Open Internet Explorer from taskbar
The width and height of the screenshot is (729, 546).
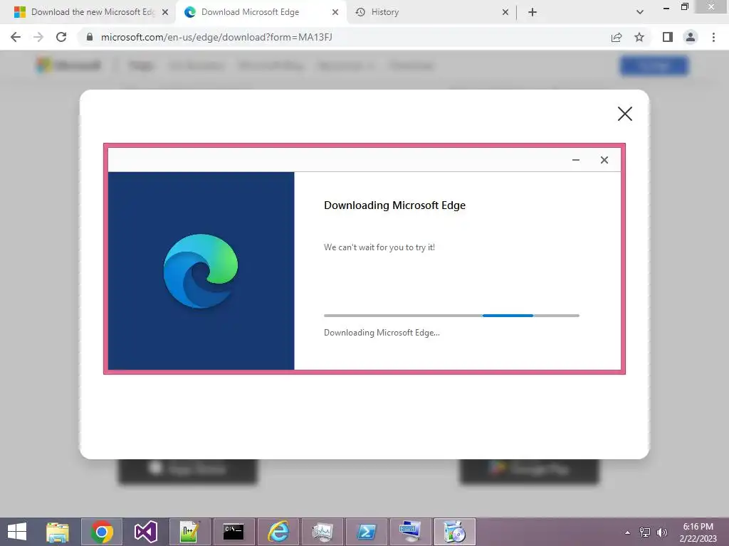(x=278, y=532)
